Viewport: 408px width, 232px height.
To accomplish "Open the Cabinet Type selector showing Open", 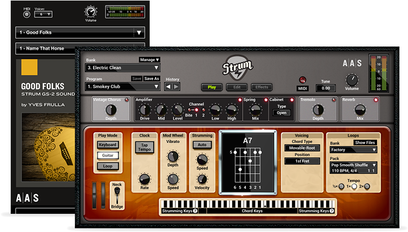I will pyautogui.click(x=282, y=113).
